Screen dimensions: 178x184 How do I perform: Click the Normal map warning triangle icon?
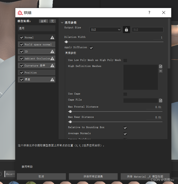click(x=52, y=38)
